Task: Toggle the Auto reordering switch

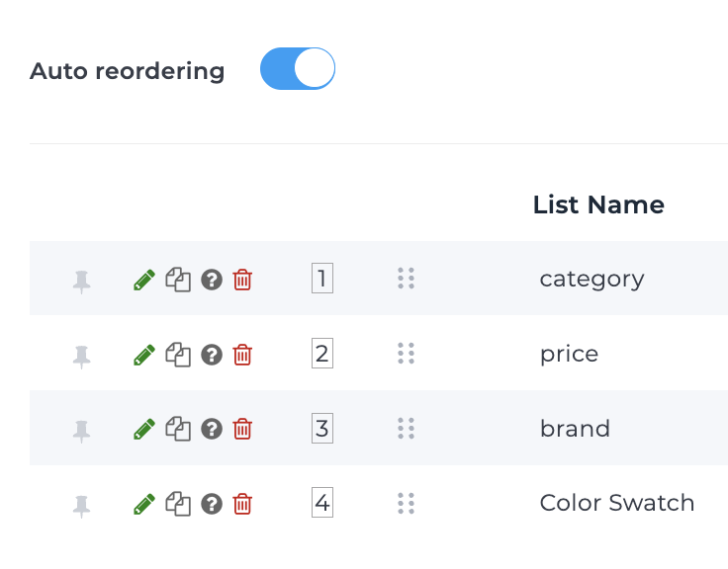Action: [x=298, y=70]
